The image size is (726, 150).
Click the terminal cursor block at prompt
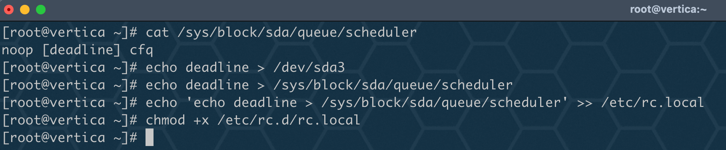pyautogui.click(x=150, y=137)
